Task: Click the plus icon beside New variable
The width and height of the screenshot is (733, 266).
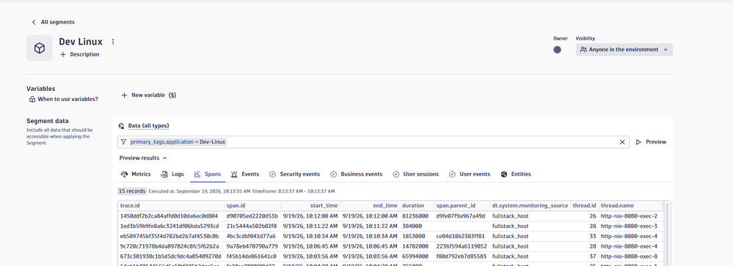Action: pyautogui.click(x=124, y=95)
